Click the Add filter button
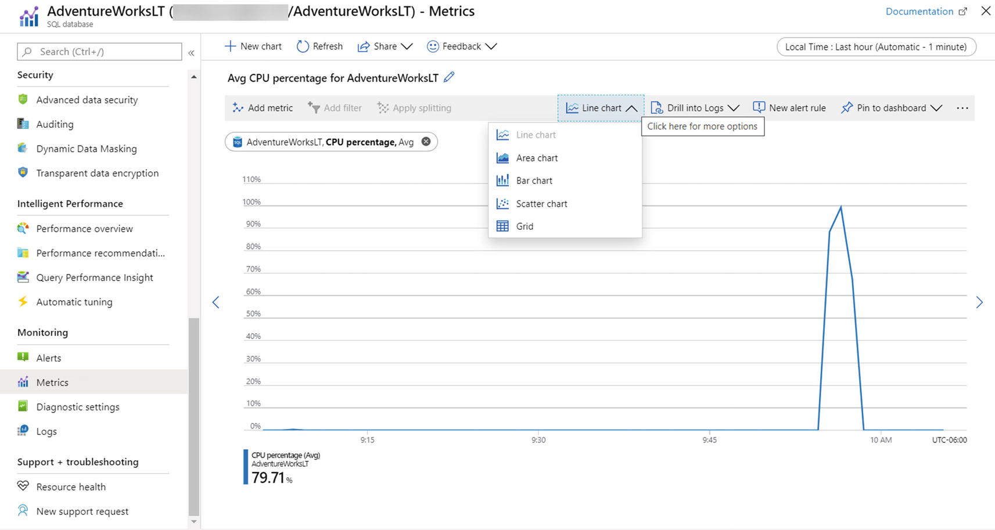995x530 pixels. (x=335, y=108)
